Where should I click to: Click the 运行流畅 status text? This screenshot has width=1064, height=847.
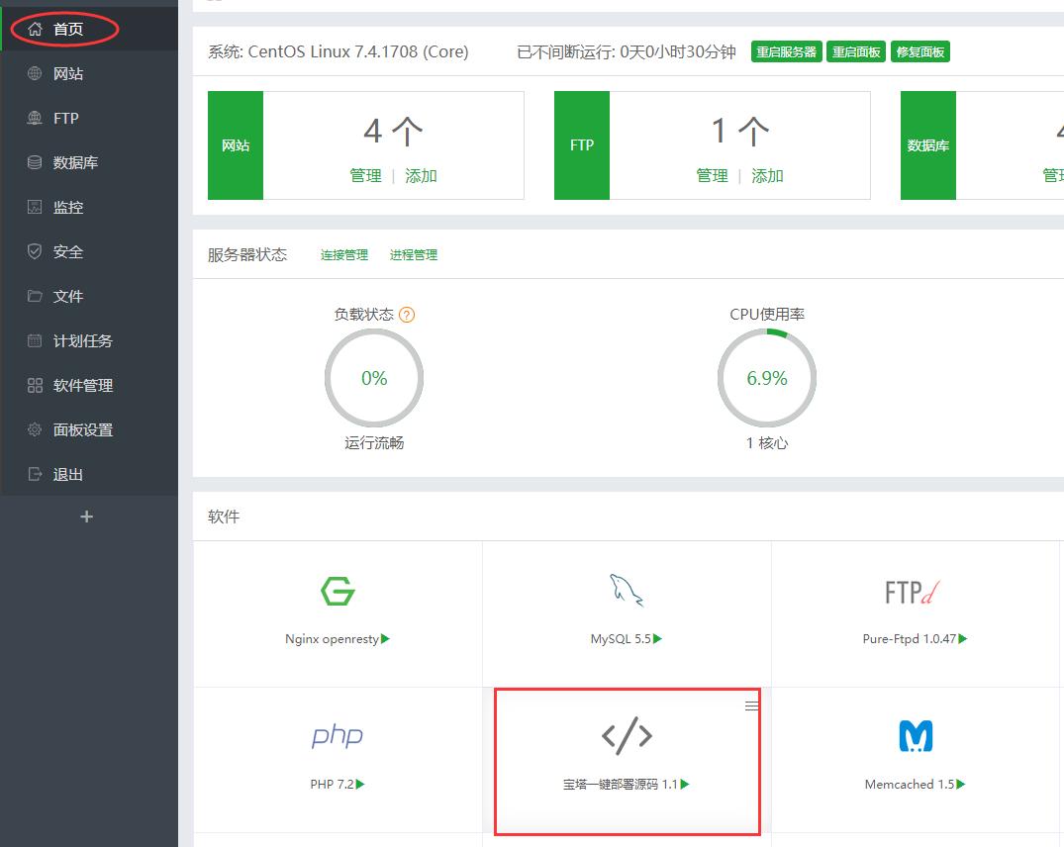[374, 443]
